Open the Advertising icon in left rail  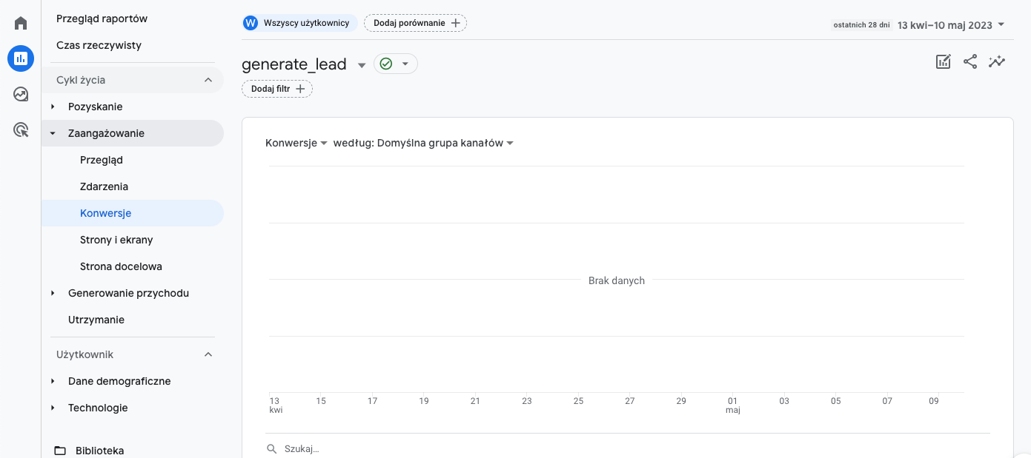pyautogui.click(x=21, y=130)
